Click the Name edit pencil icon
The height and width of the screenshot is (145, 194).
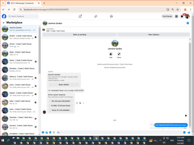[119, 54]
